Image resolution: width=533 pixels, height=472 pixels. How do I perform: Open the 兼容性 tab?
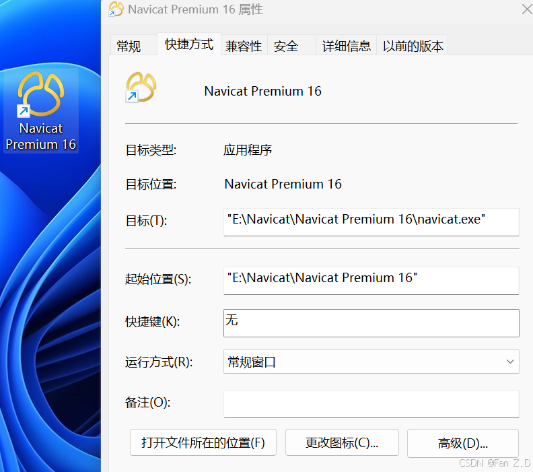244,46
